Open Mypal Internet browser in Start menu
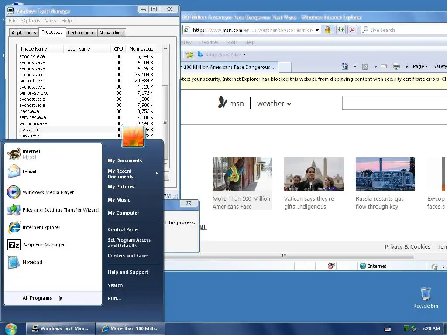 (x=53, y=154)
